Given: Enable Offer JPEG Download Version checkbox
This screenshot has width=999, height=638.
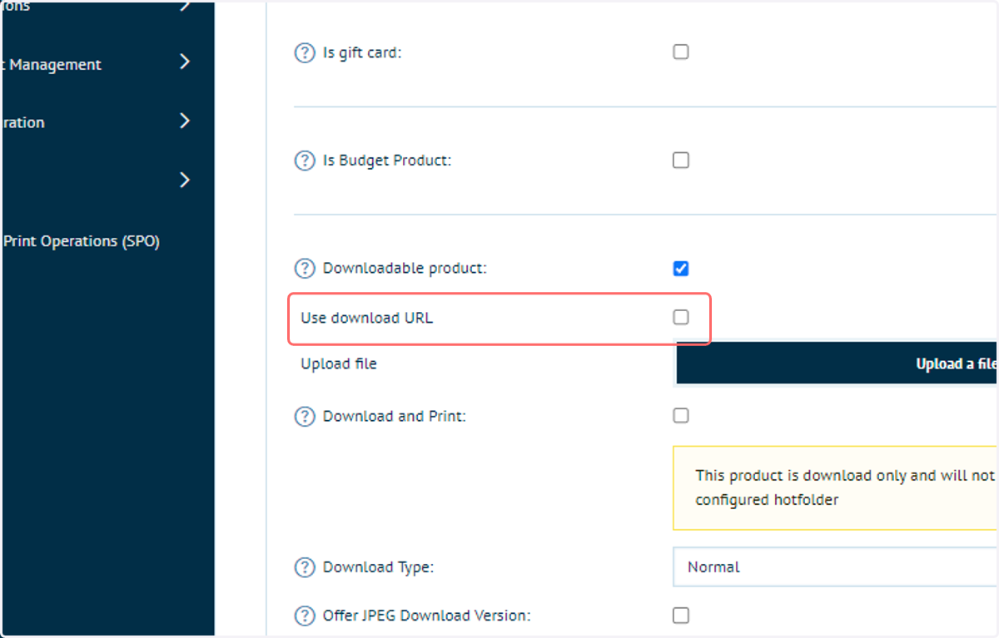Looking at the screenshot, I should pos(681,615).
